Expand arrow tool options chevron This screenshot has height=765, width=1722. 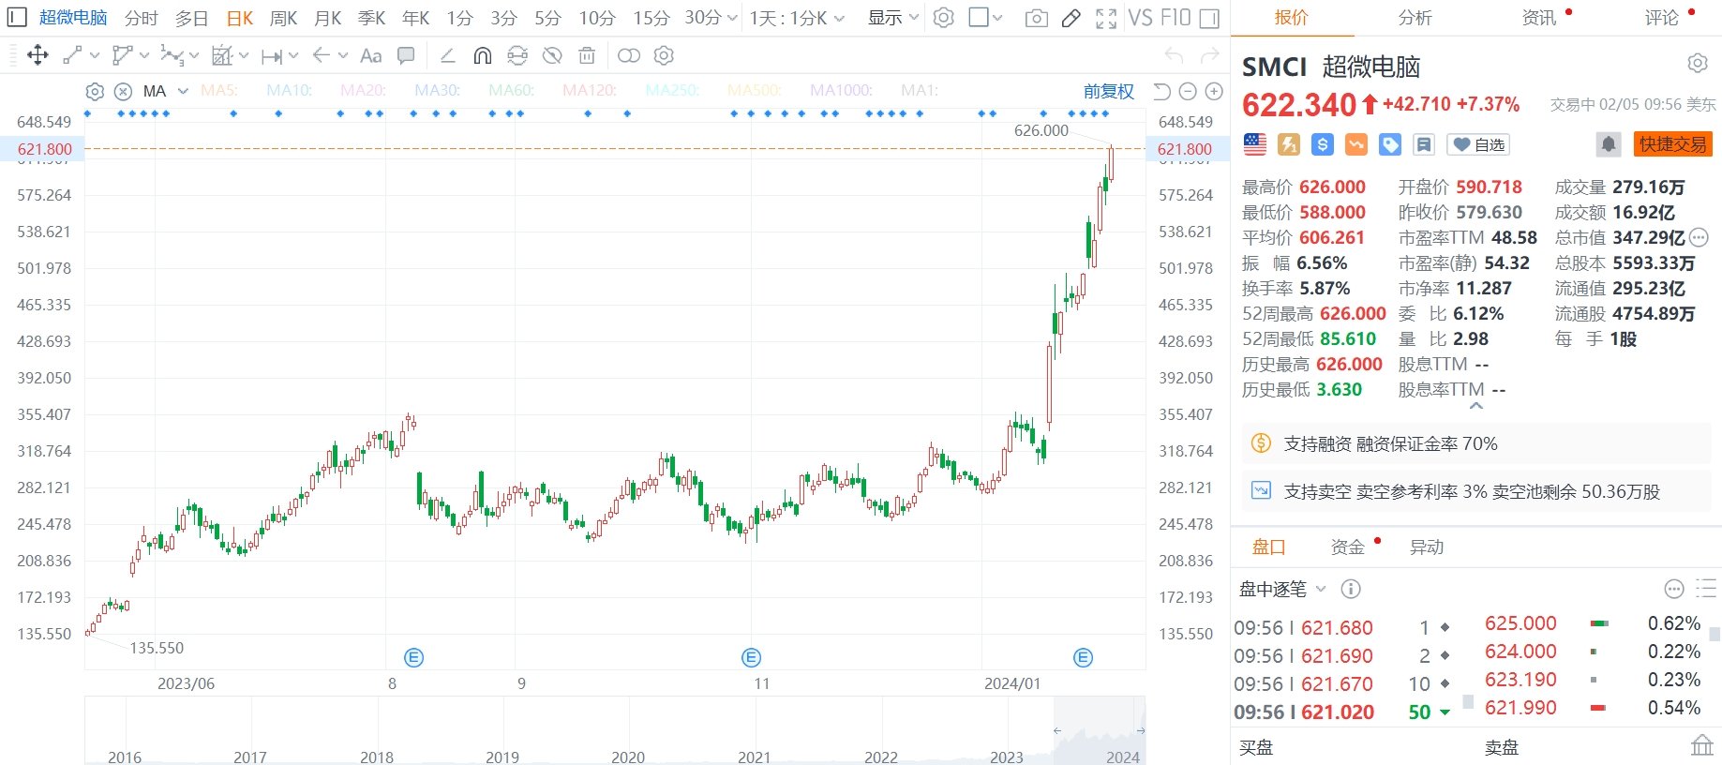[343, 55]
